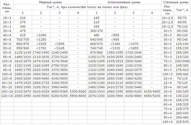Click the cell reading -/2145
Screen dimensions: 191x125
click(x=59, y=48)
